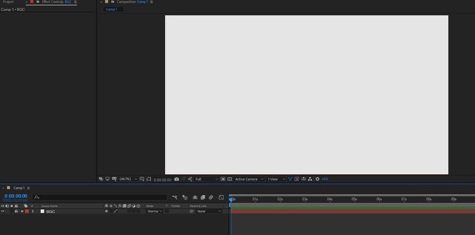The height and width of the screenshot is (235, 475).
Task: Open the magnification ratio dropdown (48.7%)
Action: pos(128,179)
